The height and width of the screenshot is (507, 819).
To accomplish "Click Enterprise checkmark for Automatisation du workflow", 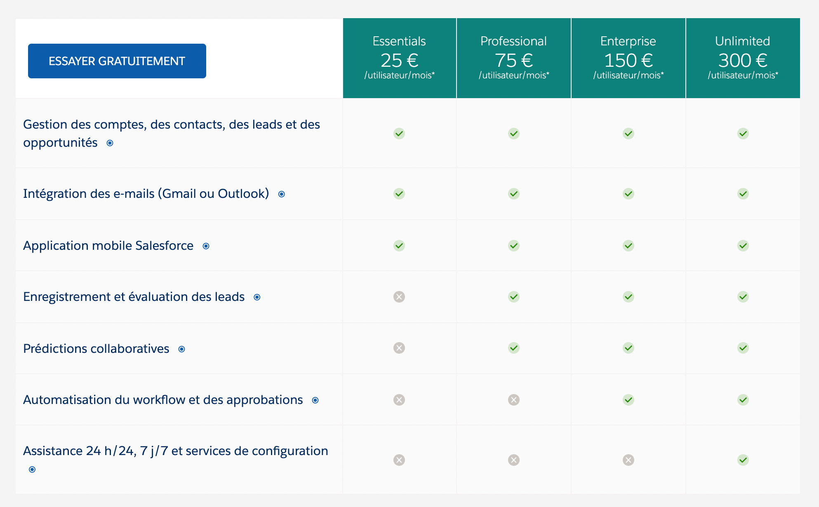I will coord(628,400).
